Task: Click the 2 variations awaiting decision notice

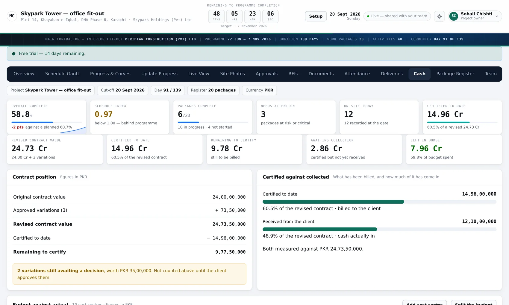Action: point(129,274)
